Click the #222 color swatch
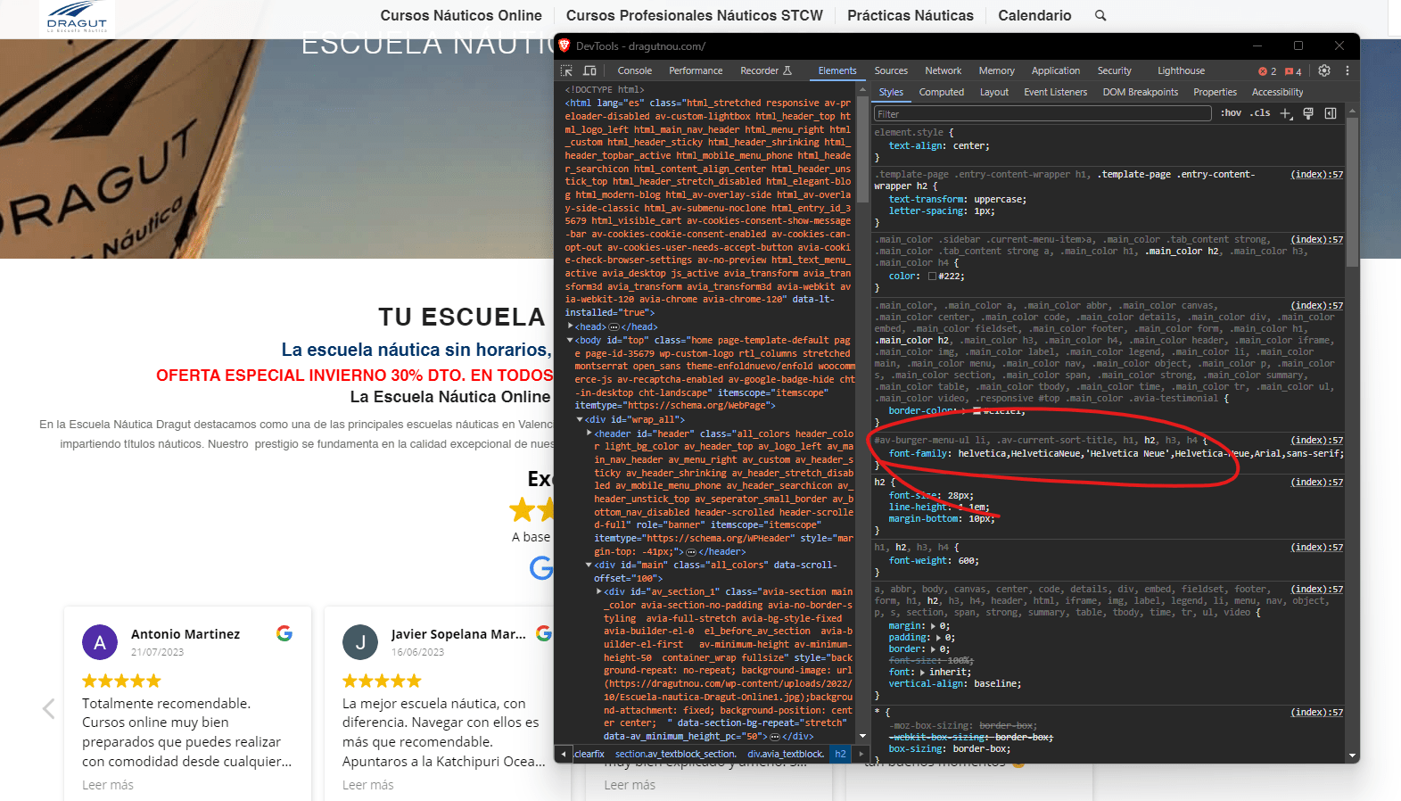Viewport: 1401px width, 801px height. tap(933, 277)
